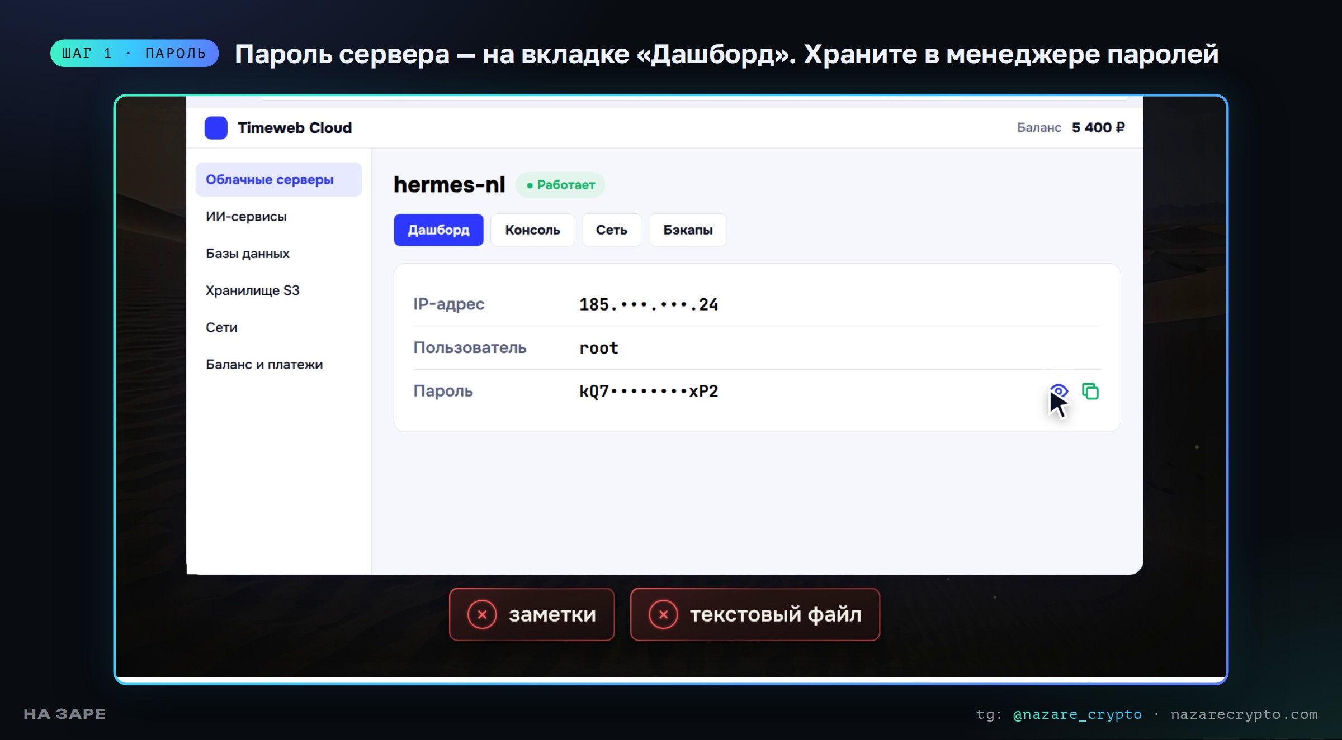The image size is (1342, 740).
Task: Open the Бэкапы tab
Action: coord(688,230)
